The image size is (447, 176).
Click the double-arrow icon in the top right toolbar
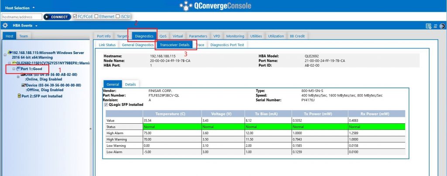(436, 26)
